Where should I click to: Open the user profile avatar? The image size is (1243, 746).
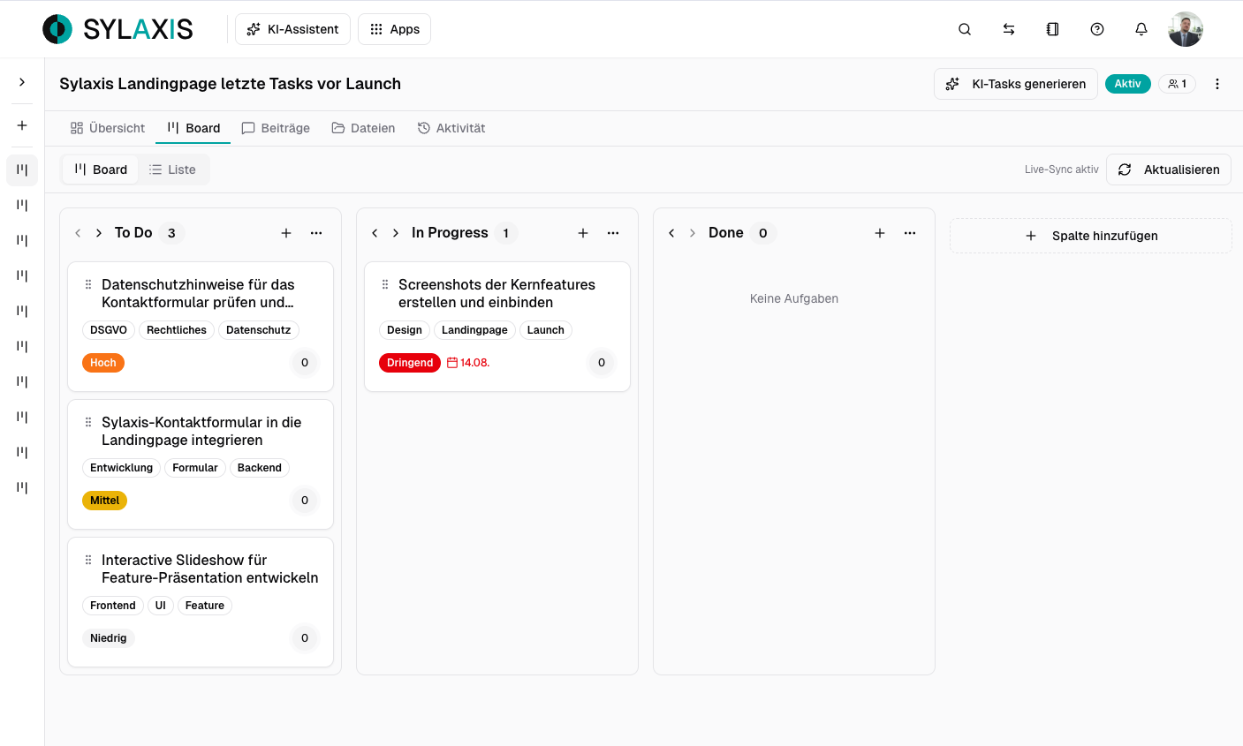1186,29
